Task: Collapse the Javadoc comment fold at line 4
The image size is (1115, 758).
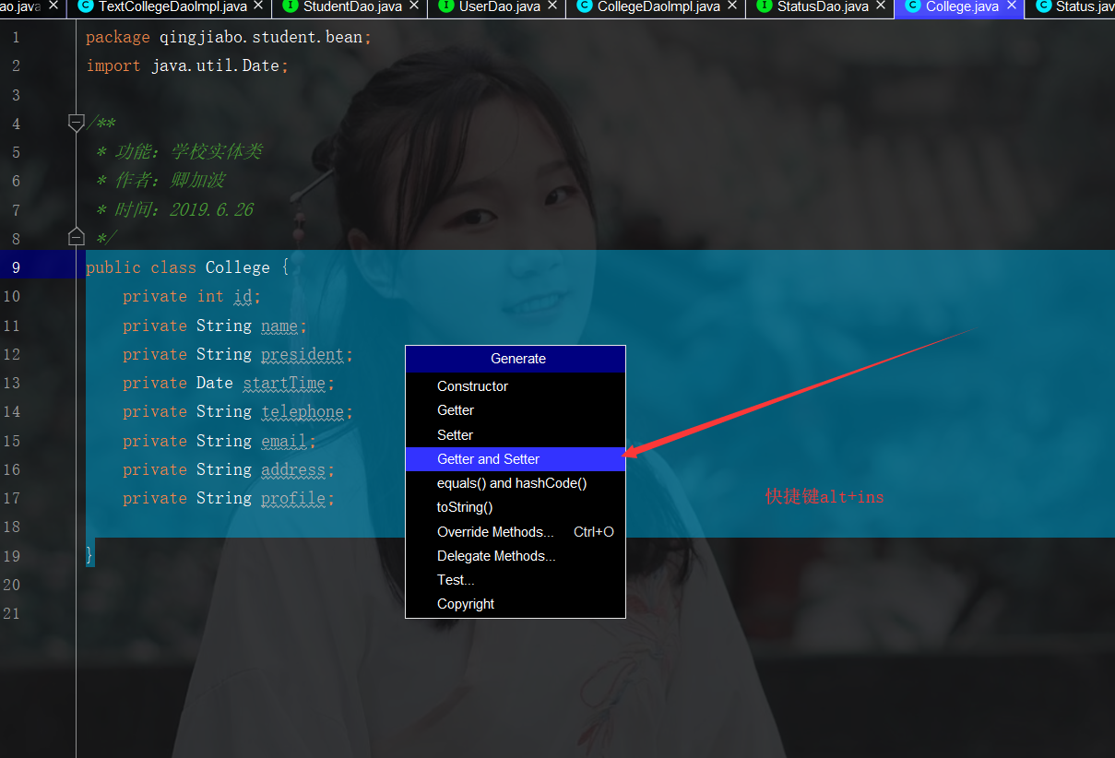Action: 77,123
